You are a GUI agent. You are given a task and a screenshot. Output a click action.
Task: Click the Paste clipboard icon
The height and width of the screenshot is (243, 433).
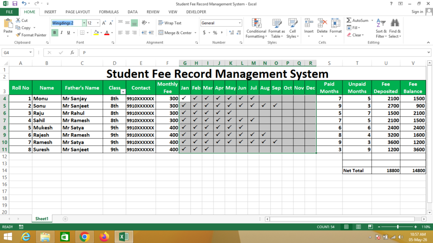click(8, 24)
